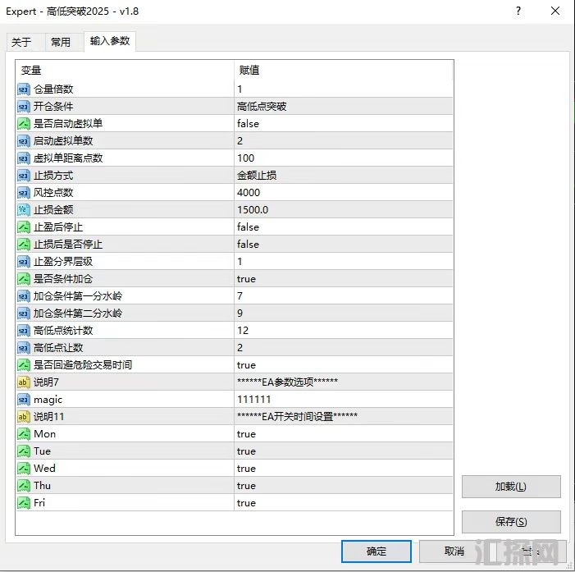Click the integer icon beside 启动虚拟单数
The image size is (575, 572).
coord(24,141)
